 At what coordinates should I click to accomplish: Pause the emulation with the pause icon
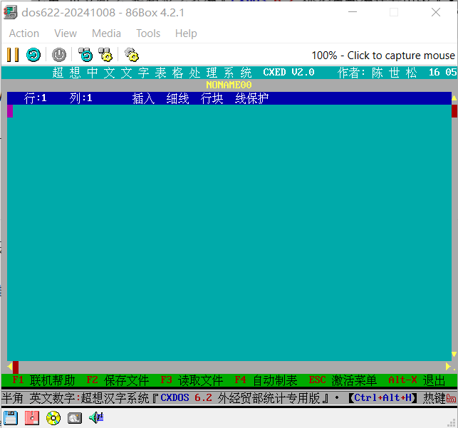[x=13, y=55]
